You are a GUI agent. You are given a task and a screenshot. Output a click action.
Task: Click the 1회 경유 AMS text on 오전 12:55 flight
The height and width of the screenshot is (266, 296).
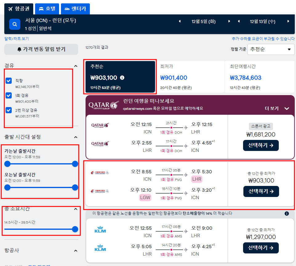pyautogui.click(x=171, y=236)
